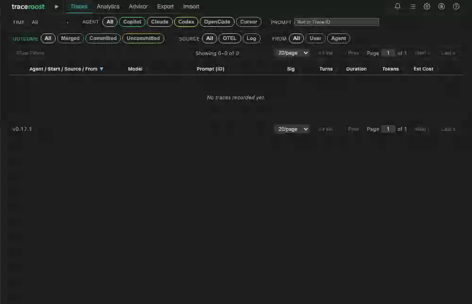Screen dimensions: 472x304
Task: Click the bottom First page button
Action: [x=326, y=129]
